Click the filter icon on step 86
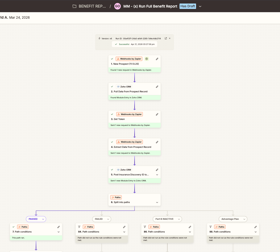Image resolution: width=280 pixels, height=252 pixels. (145, 227)
